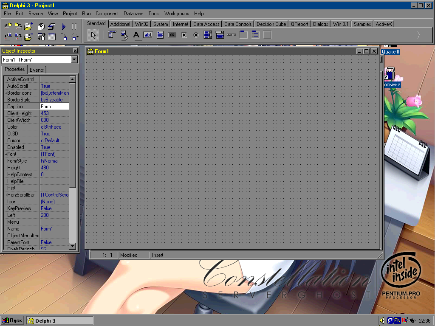The image size is (435, 326).
Task: Click Select unit from list icon
Action: (x=41, y=27)
